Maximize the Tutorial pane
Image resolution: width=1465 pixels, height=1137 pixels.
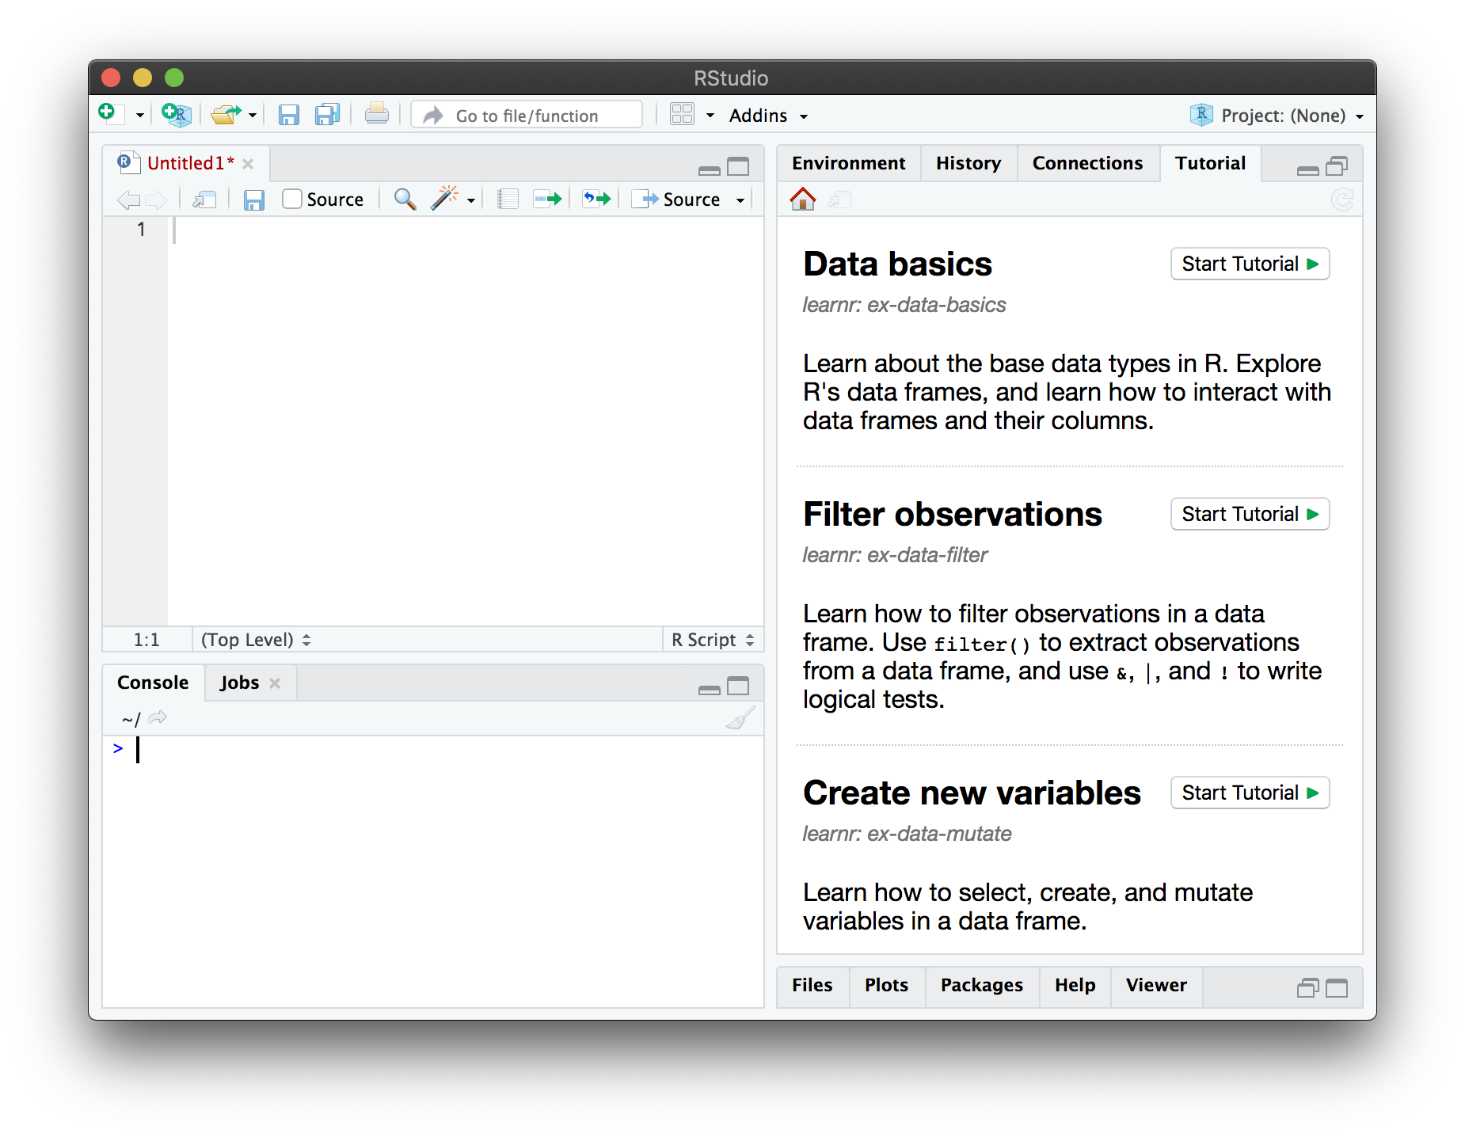pyautogui.click(x=1338, y=165)
